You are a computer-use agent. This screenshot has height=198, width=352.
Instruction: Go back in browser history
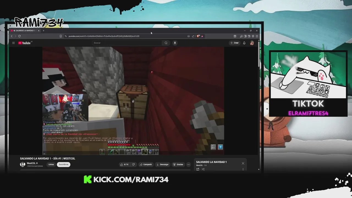point(12,36)
